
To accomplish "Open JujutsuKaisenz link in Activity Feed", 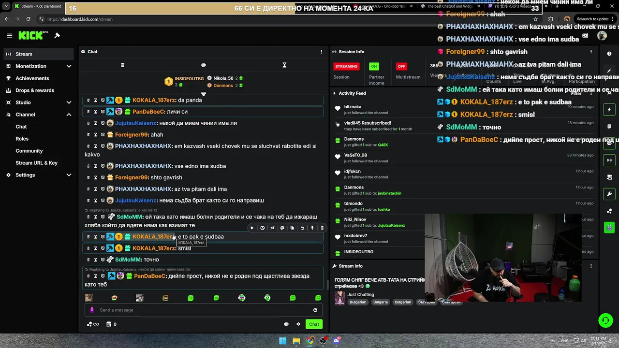I will (391, 225).
